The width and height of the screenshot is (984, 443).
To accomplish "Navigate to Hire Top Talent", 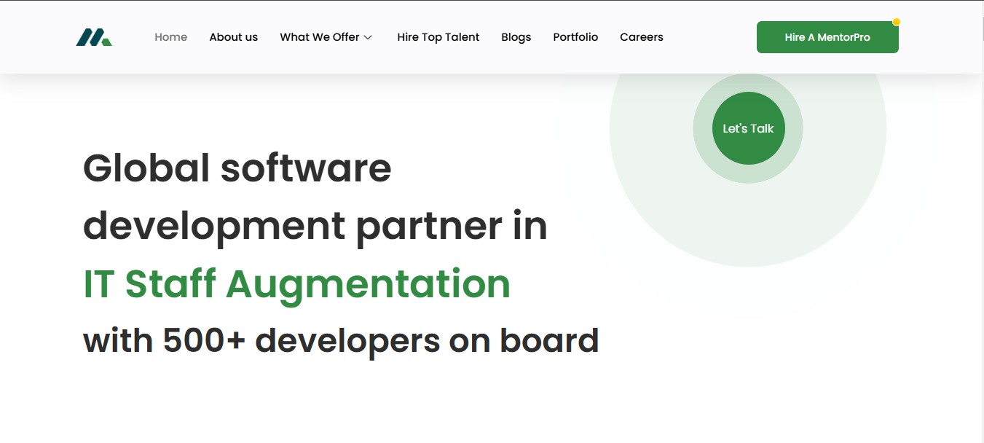I will [438, 37].
